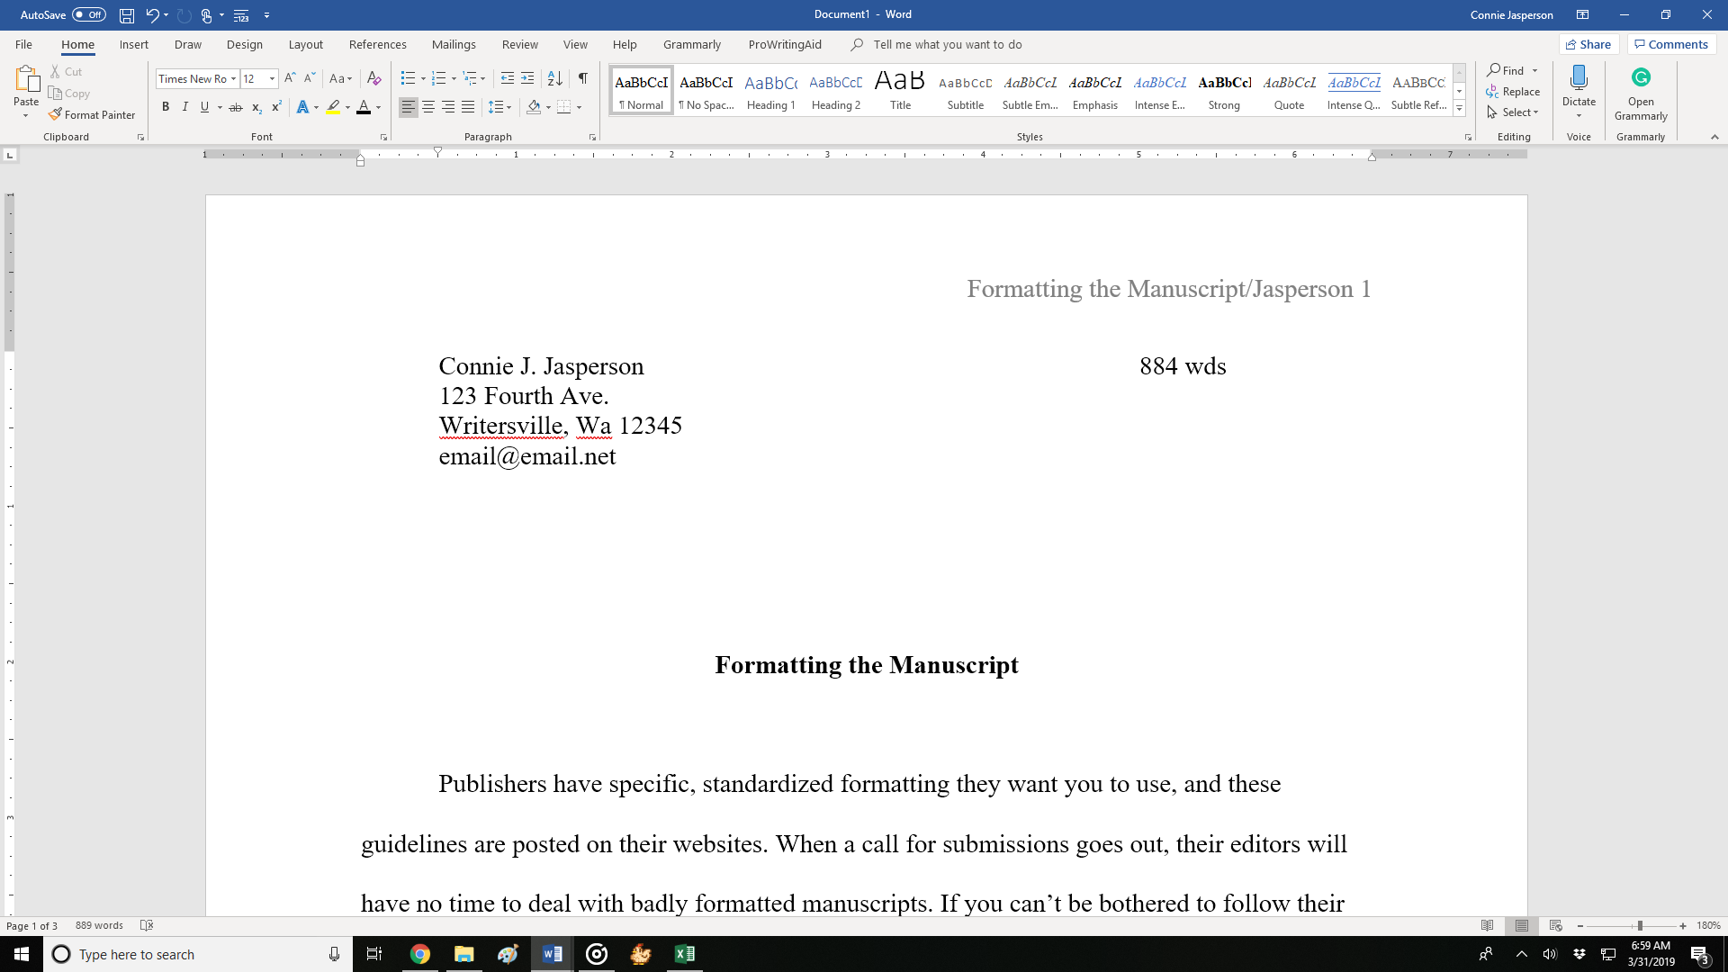This screenshot has height=972, width=1728.
Task: Toggle Bold formatting
Action: click(166, 107)
